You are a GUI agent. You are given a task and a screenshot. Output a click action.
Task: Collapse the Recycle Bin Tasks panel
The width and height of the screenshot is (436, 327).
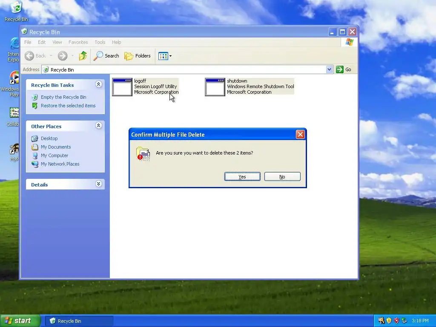pyautogui.click(x=98, y=84)
